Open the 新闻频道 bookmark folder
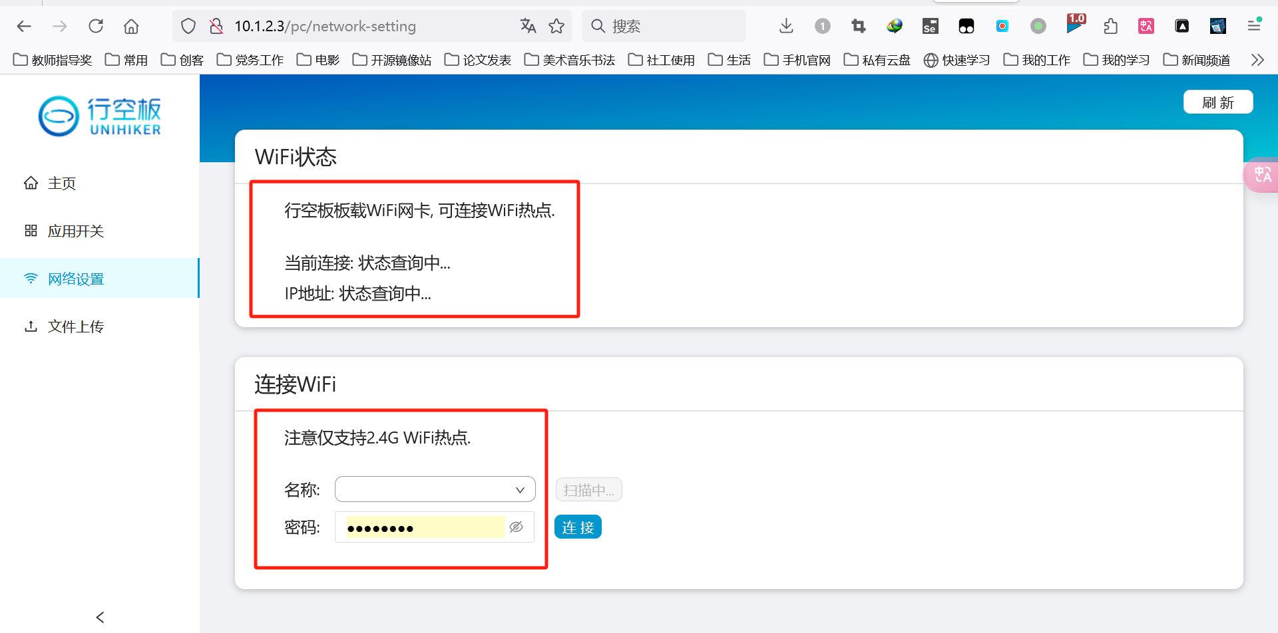 tap(1197, 60)
